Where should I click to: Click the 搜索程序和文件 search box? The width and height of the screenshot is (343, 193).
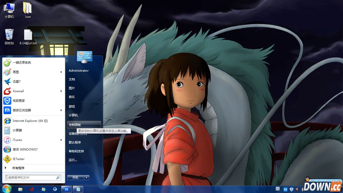(31, 178)
